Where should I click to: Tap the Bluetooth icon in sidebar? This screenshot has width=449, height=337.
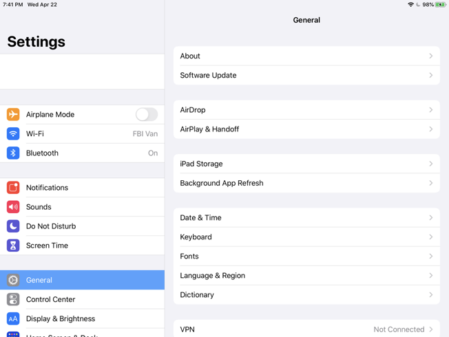point(13,153)
